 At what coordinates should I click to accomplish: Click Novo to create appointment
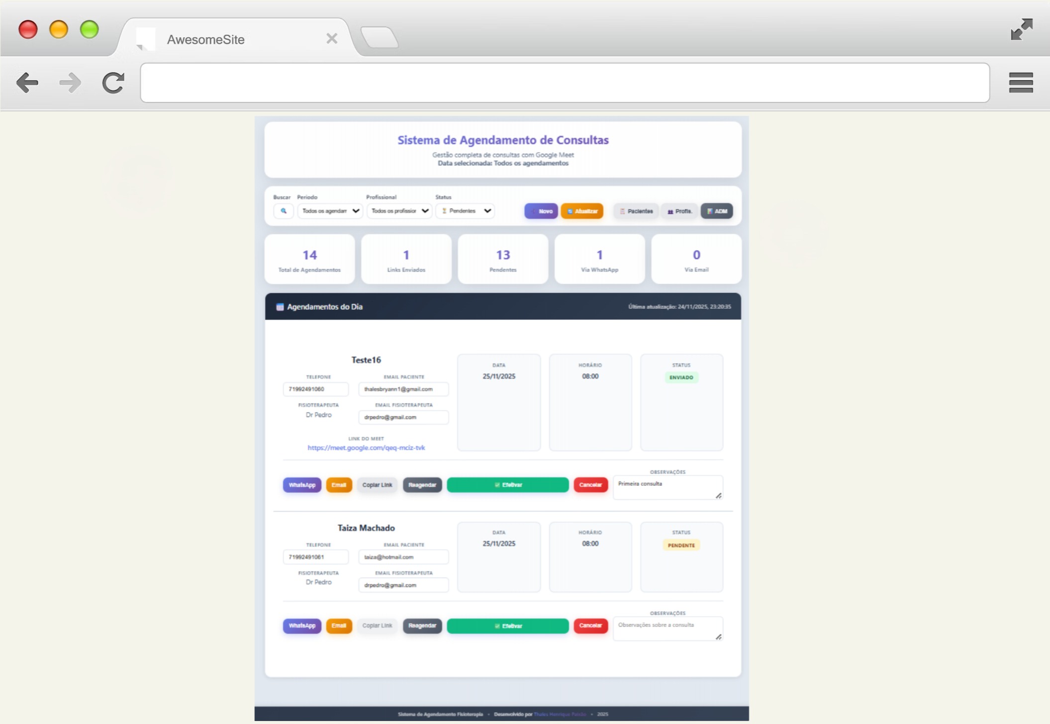541,211
